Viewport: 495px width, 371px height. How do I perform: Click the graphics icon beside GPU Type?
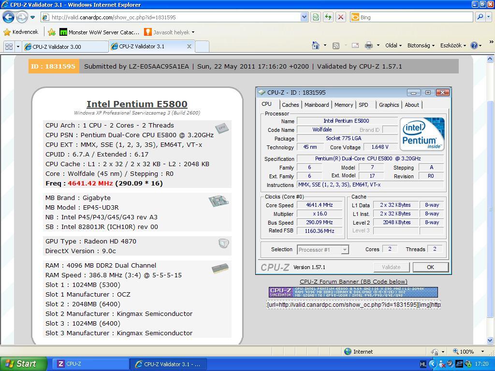coord(223,243)
